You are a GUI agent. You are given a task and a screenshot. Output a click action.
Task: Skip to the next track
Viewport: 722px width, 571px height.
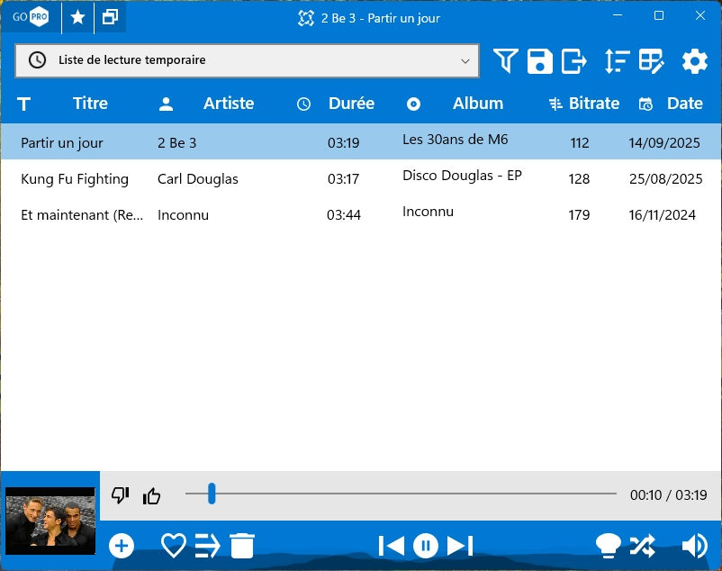[x=460, y=546]
